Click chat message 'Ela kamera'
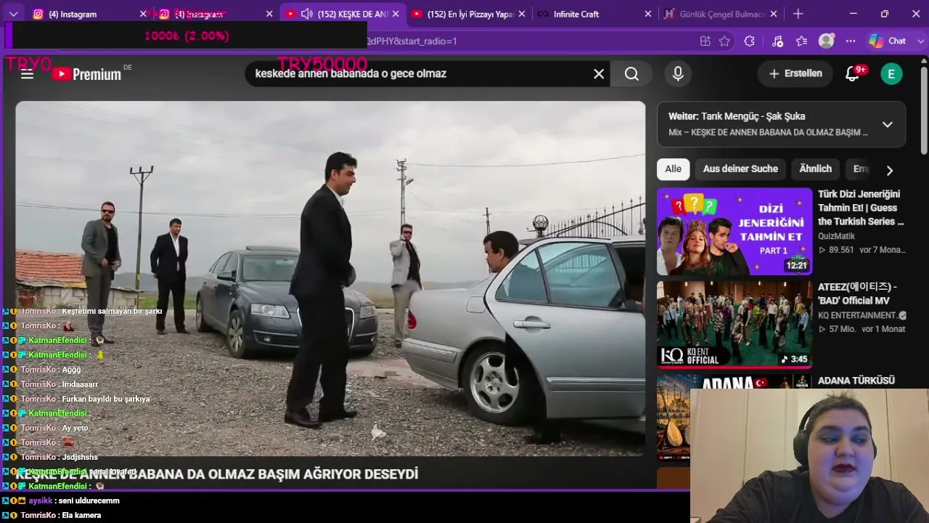Viewport: 929px width, 523px height. 81,515
